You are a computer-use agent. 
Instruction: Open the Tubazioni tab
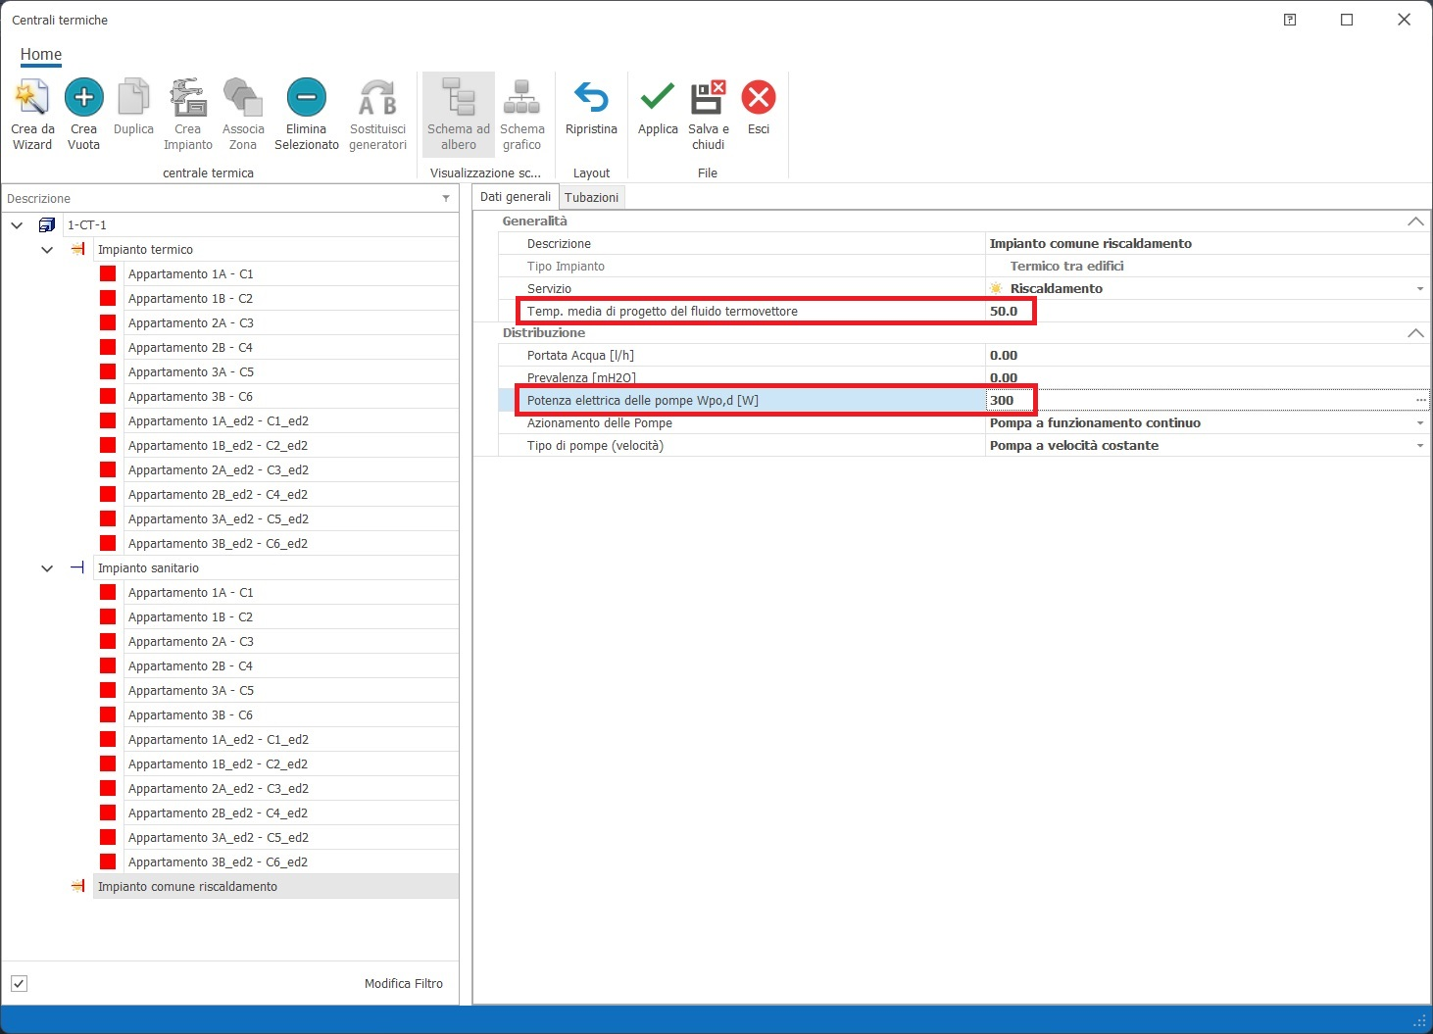[x=591, y=197]
